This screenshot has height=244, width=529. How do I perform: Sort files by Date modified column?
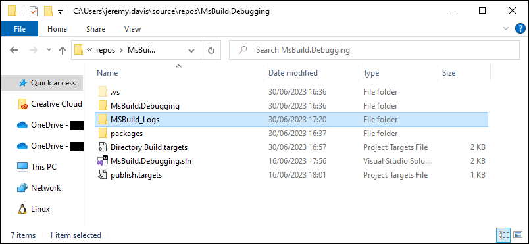point(293,73)
